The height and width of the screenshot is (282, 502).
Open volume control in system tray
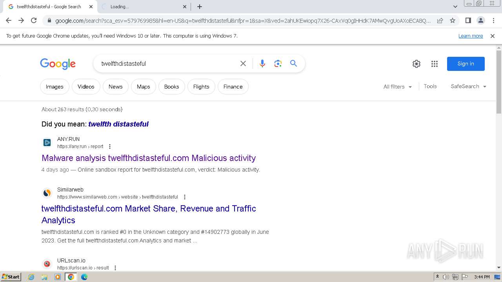(446, 277)
